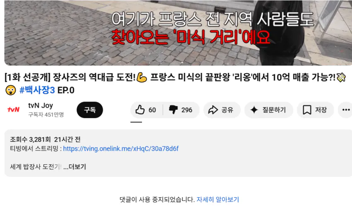Click 자세히 알아보기 about disabled comments

click(x=218, y=200)
